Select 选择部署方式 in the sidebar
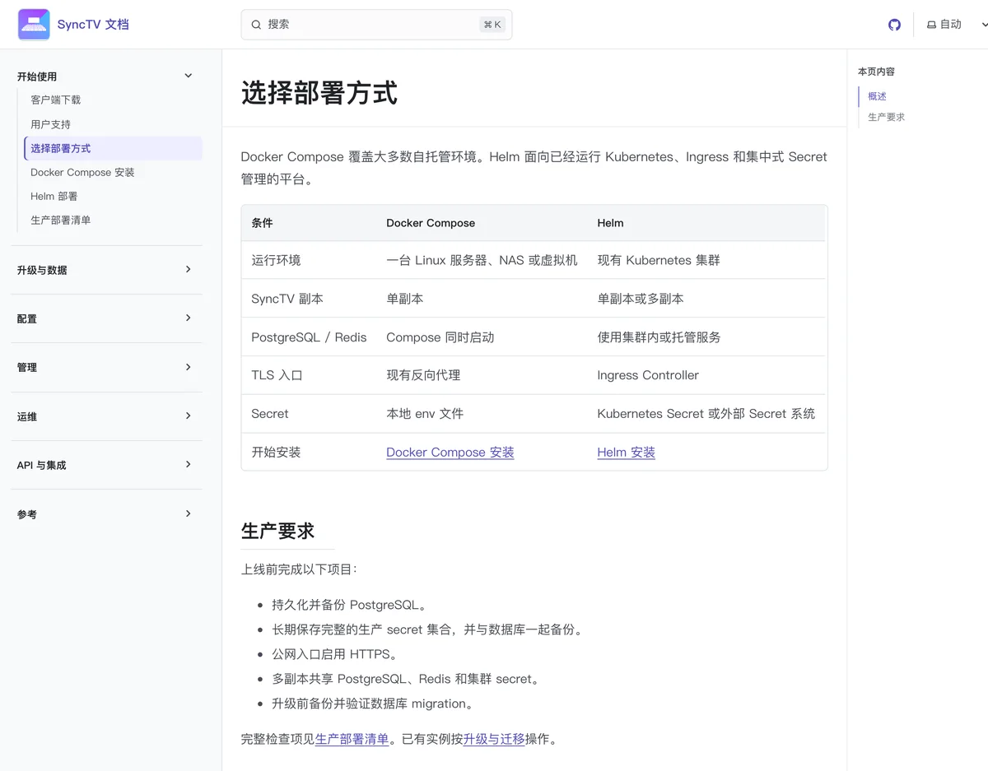 (x=114, y=148)
